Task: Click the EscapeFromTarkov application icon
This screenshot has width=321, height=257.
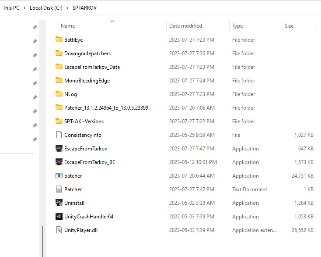Action: point(59,148)
